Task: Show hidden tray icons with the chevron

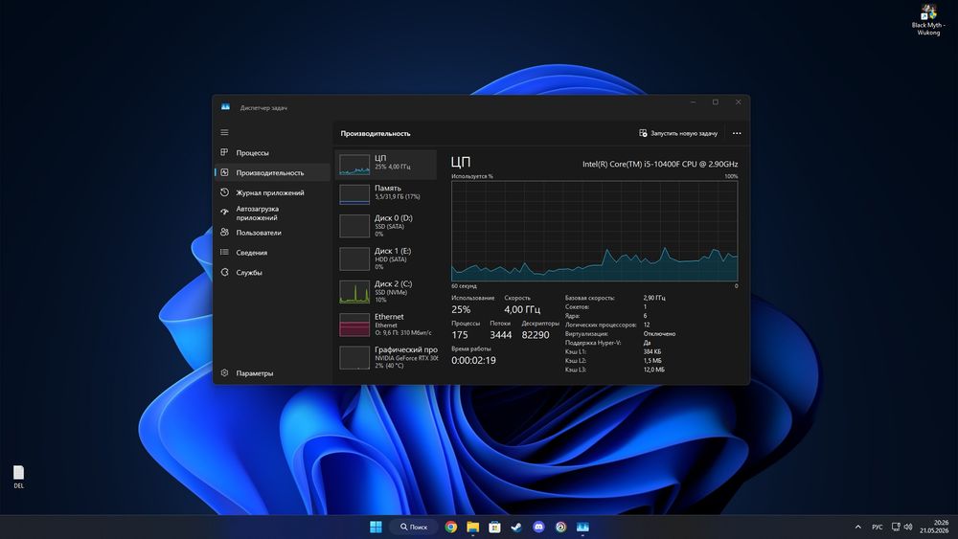Action: coord(857,527)
